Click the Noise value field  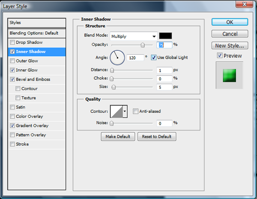pyautogui.click(x=164, y=123)
